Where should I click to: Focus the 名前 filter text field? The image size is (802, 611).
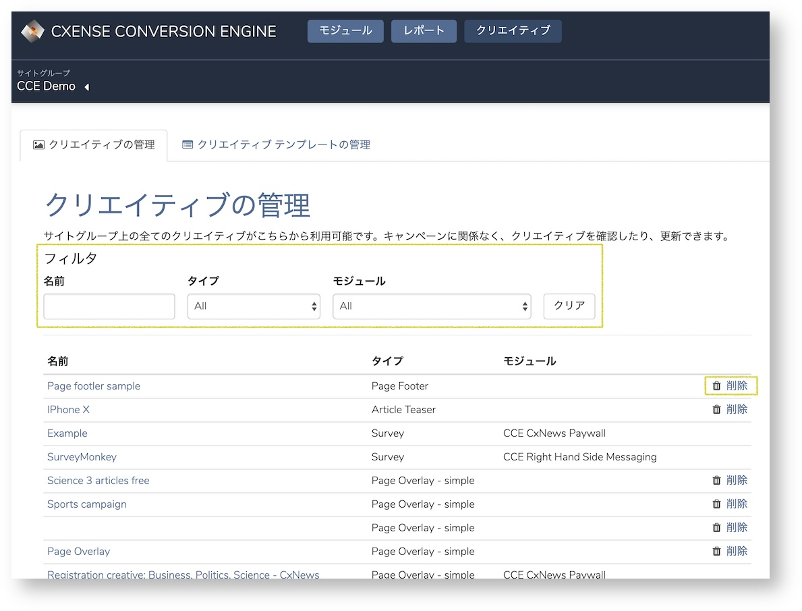pos(109,307)
